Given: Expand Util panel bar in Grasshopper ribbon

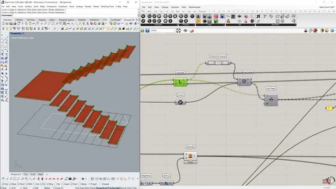Looking at the screenshot, I should 240,25.
